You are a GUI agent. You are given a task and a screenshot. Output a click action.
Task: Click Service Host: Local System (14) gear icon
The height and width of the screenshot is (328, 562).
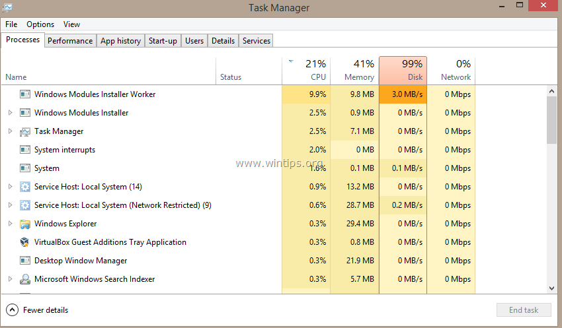[25, 187]
